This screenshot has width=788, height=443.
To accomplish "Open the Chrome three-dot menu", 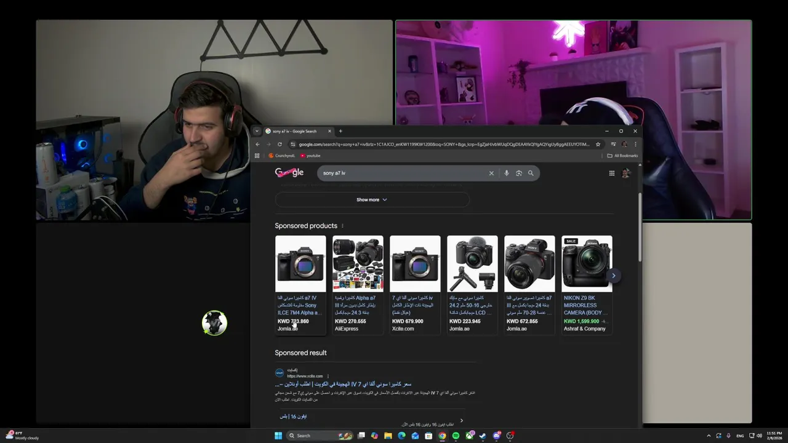I will coord(635,144).
